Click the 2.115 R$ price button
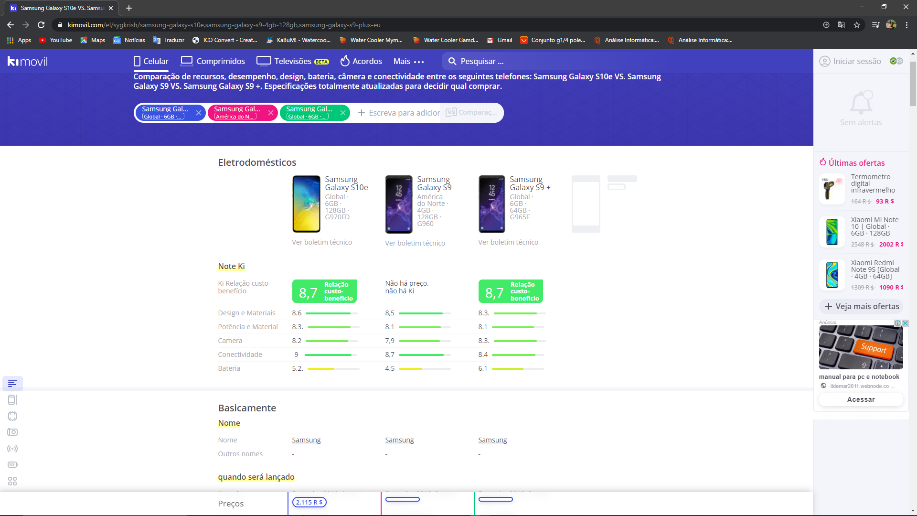The width and height of the screenshot is (917, 516). coord(309,502)
